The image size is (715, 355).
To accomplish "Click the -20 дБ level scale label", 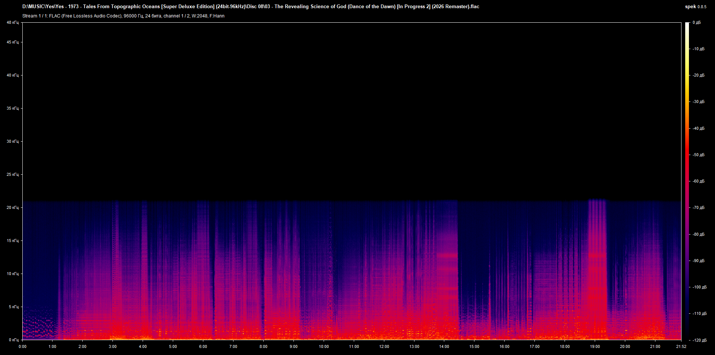I will pos(699,75).
